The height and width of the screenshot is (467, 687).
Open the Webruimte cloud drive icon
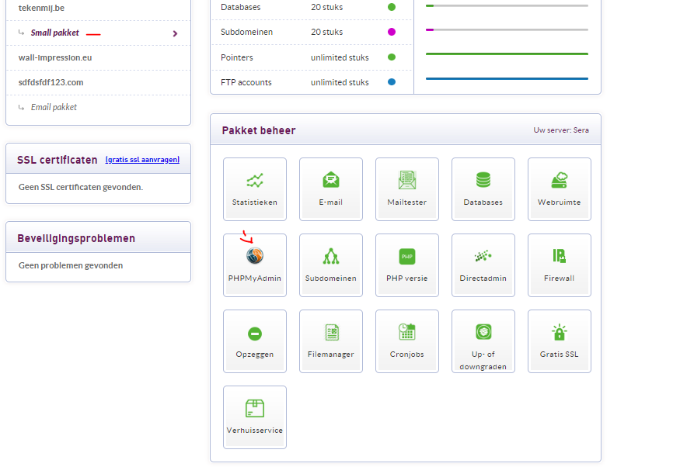click(x=560, y=181)
